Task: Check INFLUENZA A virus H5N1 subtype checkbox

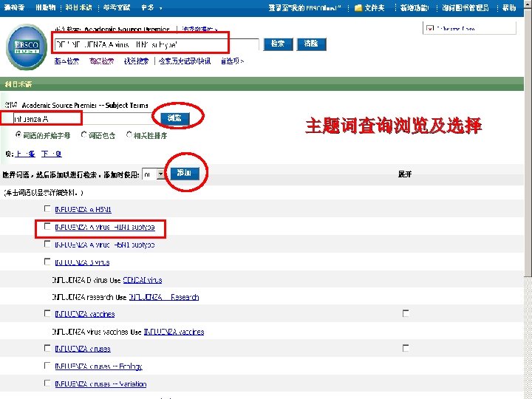Action: click(x=47, y=244)
